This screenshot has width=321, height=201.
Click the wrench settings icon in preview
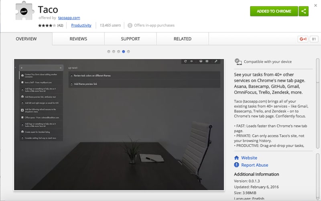(215, 61)
